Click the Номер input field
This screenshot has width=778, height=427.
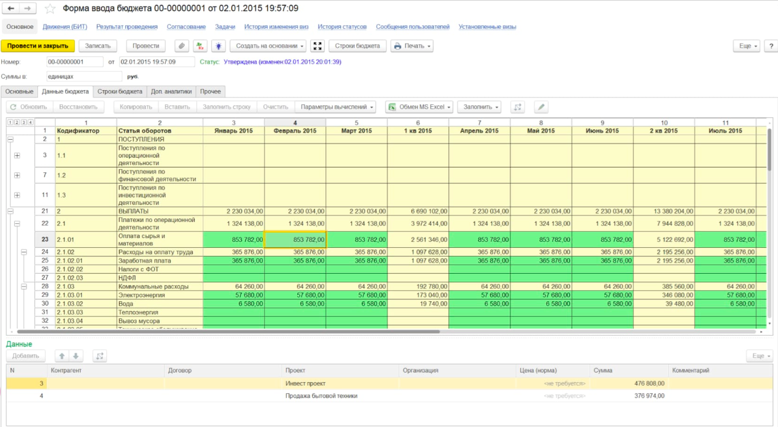point(75,62)
